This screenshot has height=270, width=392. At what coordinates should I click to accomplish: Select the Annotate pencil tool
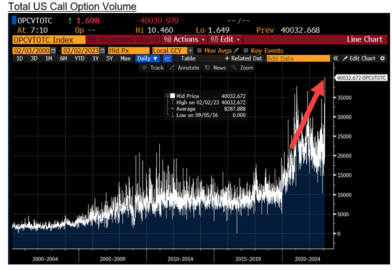pos(172,68)
